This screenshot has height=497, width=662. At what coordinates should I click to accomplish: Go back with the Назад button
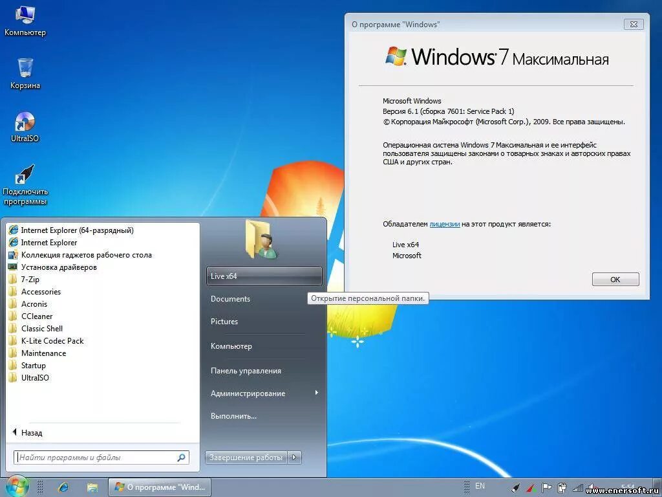[27, 432]
